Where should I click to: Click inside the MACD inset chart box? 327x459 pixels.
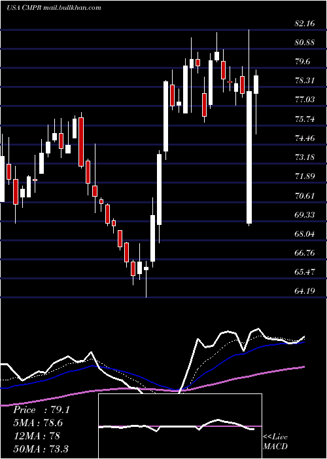[x=180, y=426]
